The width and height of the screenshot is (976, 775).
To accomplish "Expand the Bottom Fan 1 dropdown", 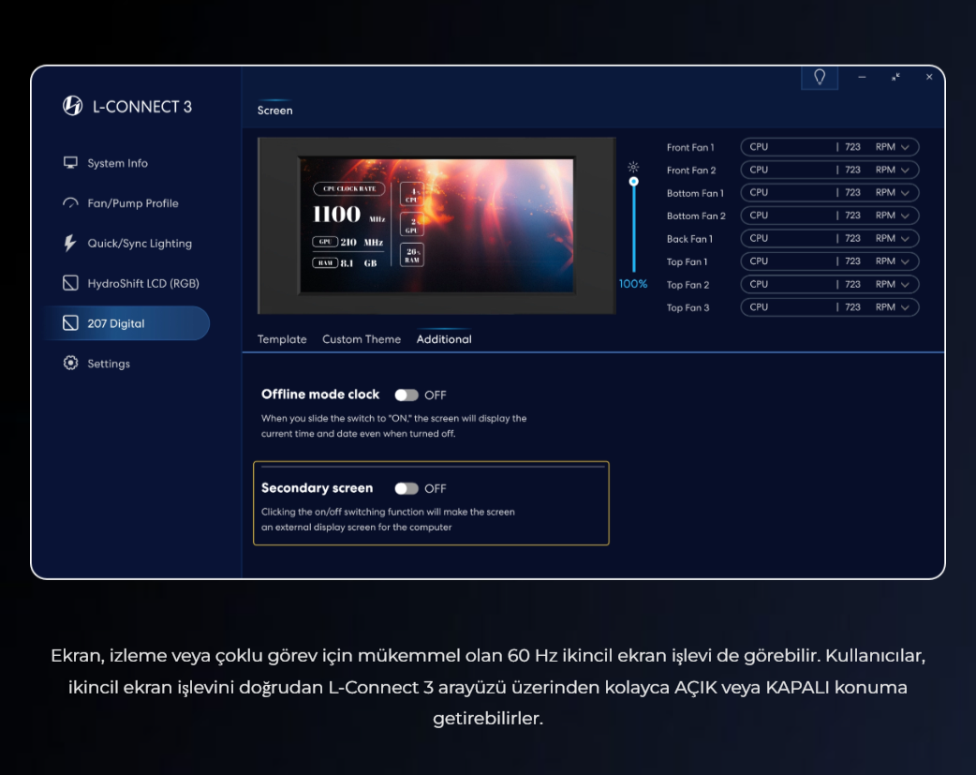I will click(829, 192).
